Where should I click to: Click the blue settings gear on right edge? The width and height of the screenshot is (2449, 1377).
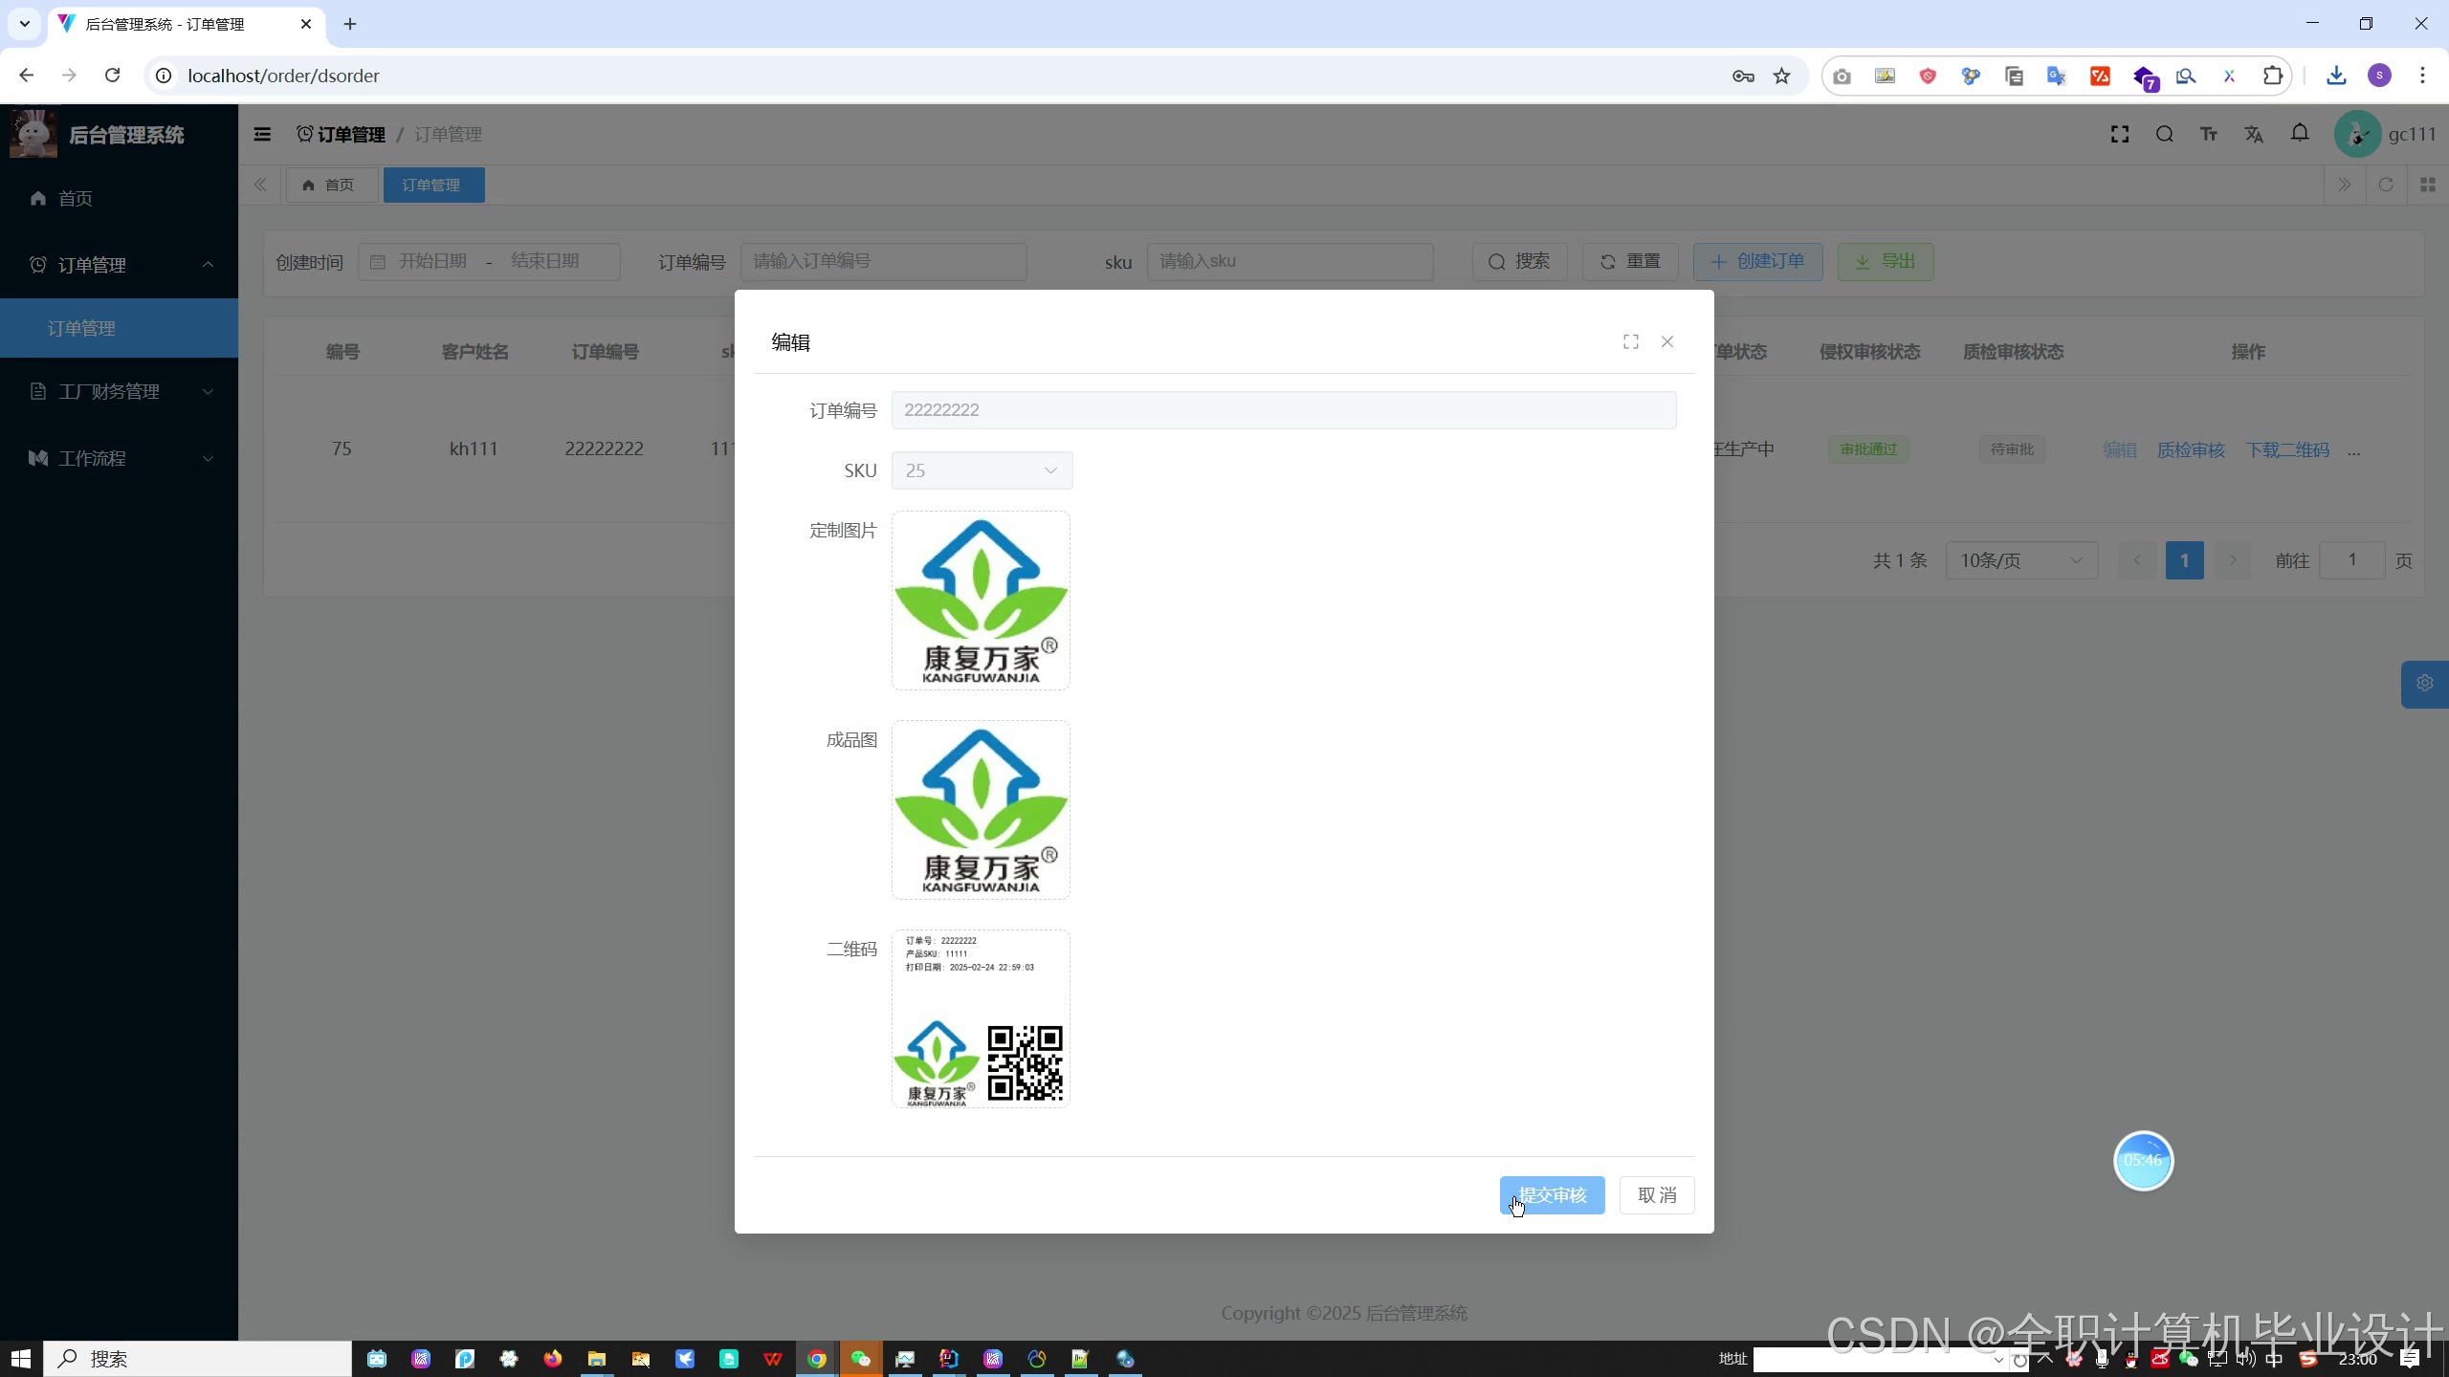point(2424,684)
